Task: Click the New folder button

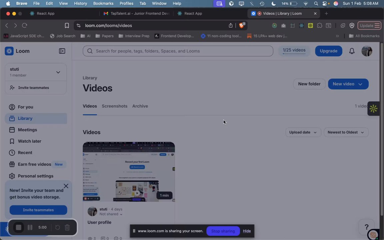Action: (x=309, y=84)
